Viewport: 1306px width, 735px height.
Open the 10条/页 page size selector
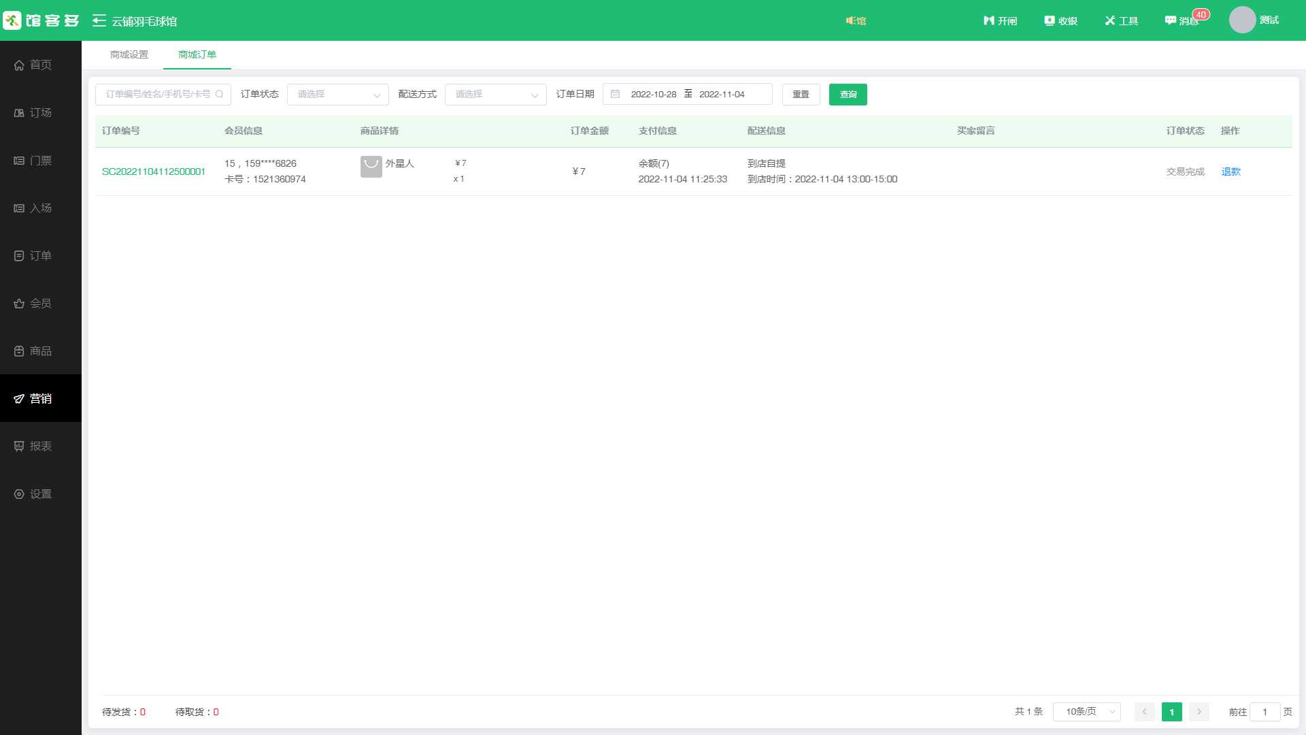coord(1086,711)
